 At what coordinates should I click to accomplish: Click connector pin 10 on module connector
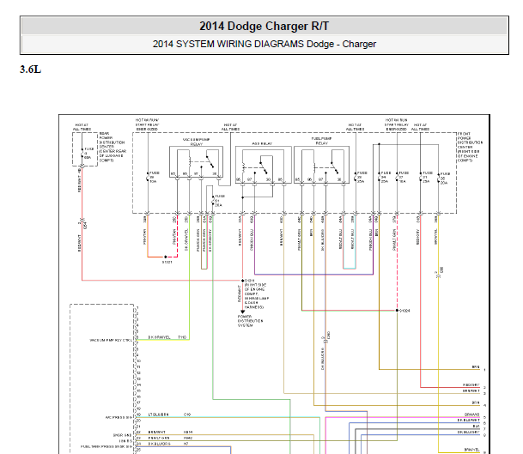137,361
